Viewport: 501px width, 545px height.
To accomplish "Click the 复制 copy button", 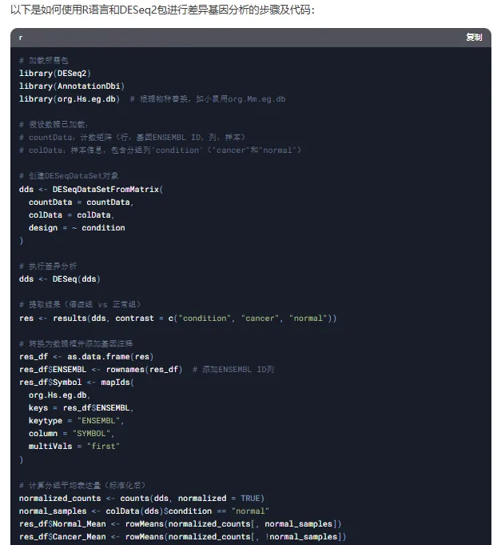I will tap(474, 38).
